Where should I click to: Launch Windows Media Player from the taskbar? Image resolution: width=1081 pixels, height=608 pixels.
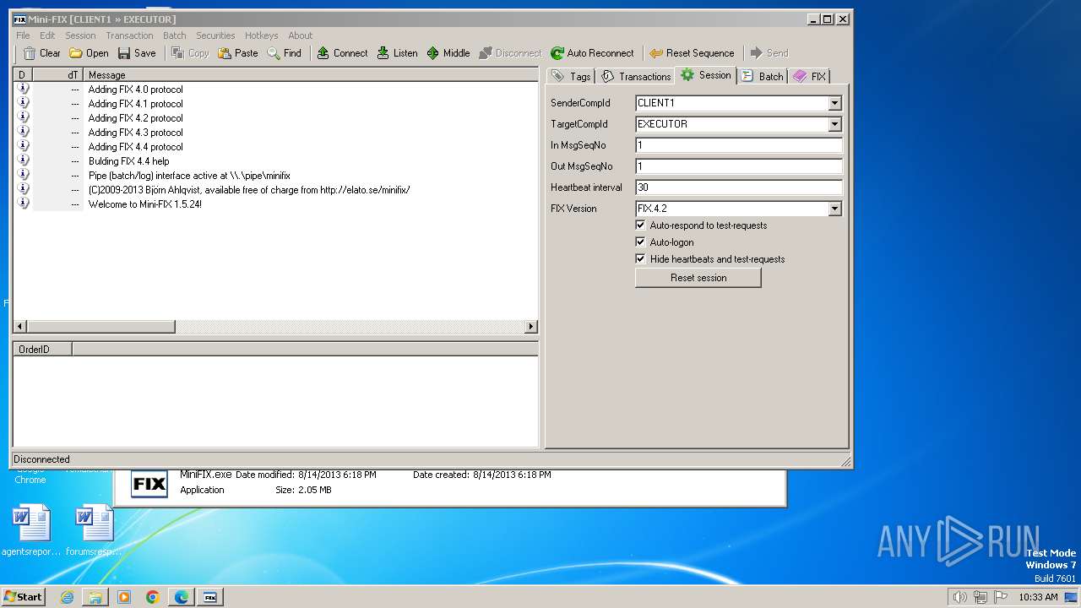(x=124, y=597)
